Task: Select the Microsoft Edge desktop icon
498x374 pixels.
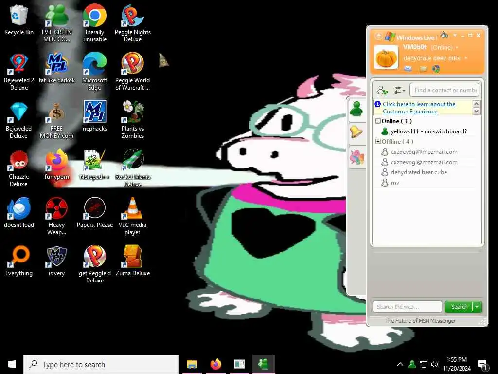Action: click(95, 72)
